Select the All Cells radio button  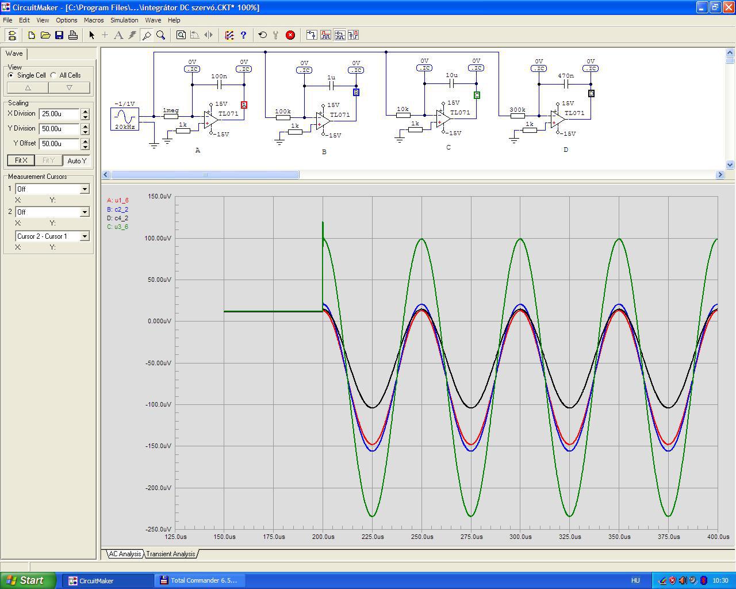pos(53,75)
